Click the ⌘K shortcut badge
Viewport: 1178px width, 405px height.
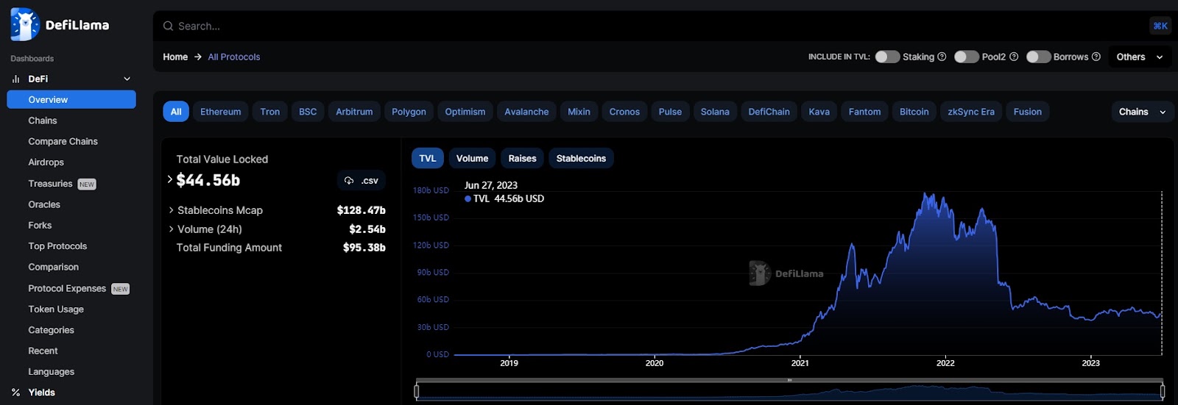1160,26
